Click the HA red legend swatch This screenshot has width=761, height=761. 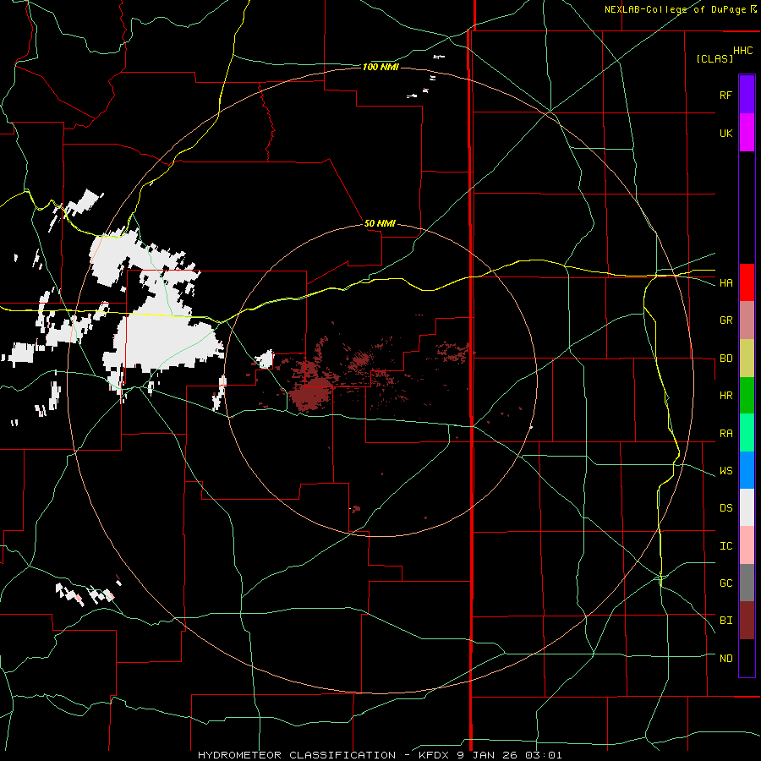pyautogui.click(x=747, y=282)
